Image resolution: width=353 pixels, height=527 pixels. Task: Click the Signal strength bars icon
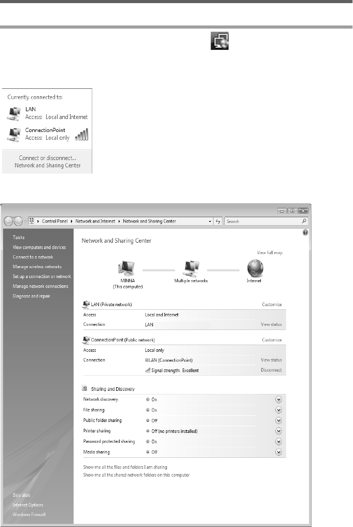pos(148,370)
